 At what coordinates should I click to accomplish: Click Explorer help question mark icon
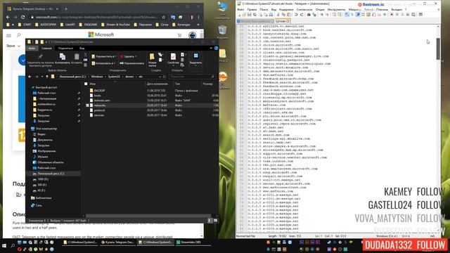tap(216, 48)
